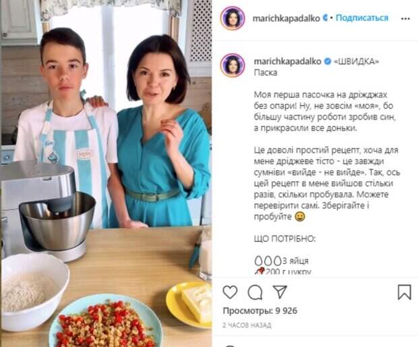
Task: Click the «ШВИДКА» caption text
Action: pos(356,61)
